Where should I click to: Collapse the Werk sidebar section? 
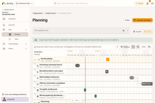pyautogui.click(x=15, y=30)
